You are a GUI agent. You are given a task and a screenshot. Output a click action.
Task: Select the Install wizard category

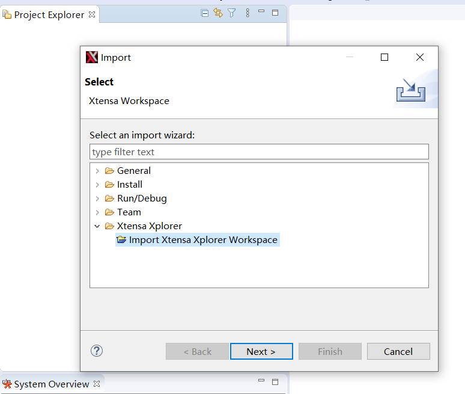pos(130,185)
